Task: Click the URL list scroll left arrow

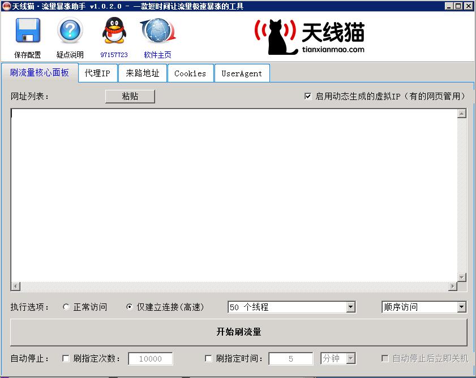Action: click(16, 286)
